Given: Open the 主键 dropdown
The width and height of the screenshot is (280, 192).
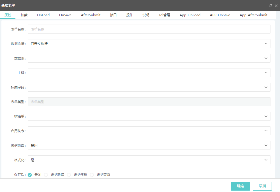Looking at the screenshot, I should [x=149, y=73].
